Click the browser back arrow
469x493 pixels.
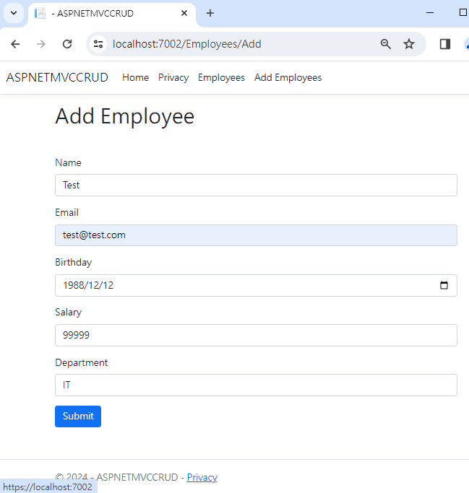tap(15, 44)
